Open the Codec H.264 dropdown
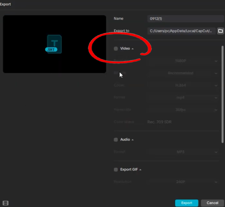Screen dimensions: 225x207 click(183, 85)
